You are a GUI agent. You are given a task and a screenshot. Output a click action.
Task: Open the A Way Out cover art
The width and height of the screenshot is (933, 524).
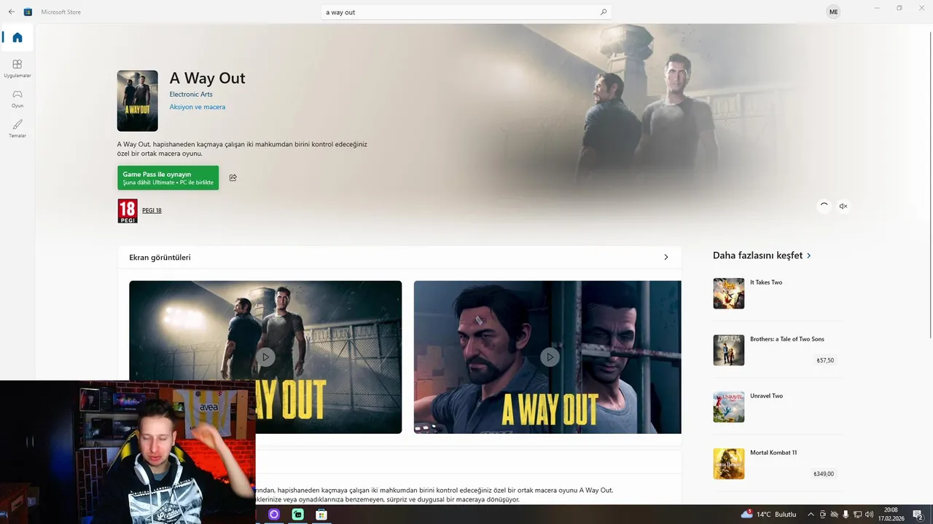click(x=138, y=101)
